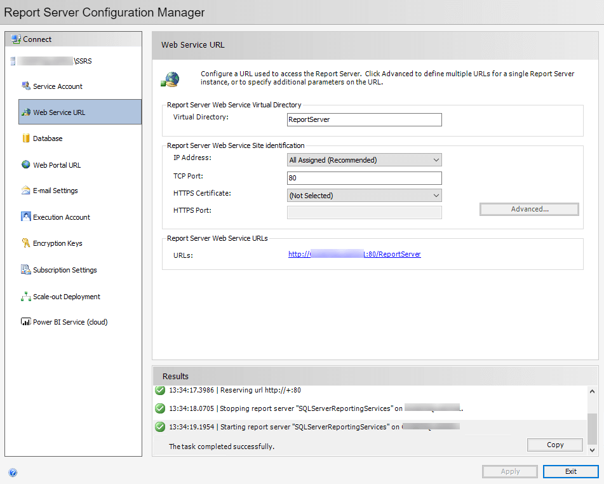Open E-mail Settings envelope icon
Screen dimensions: 604x484
[25, 191]
